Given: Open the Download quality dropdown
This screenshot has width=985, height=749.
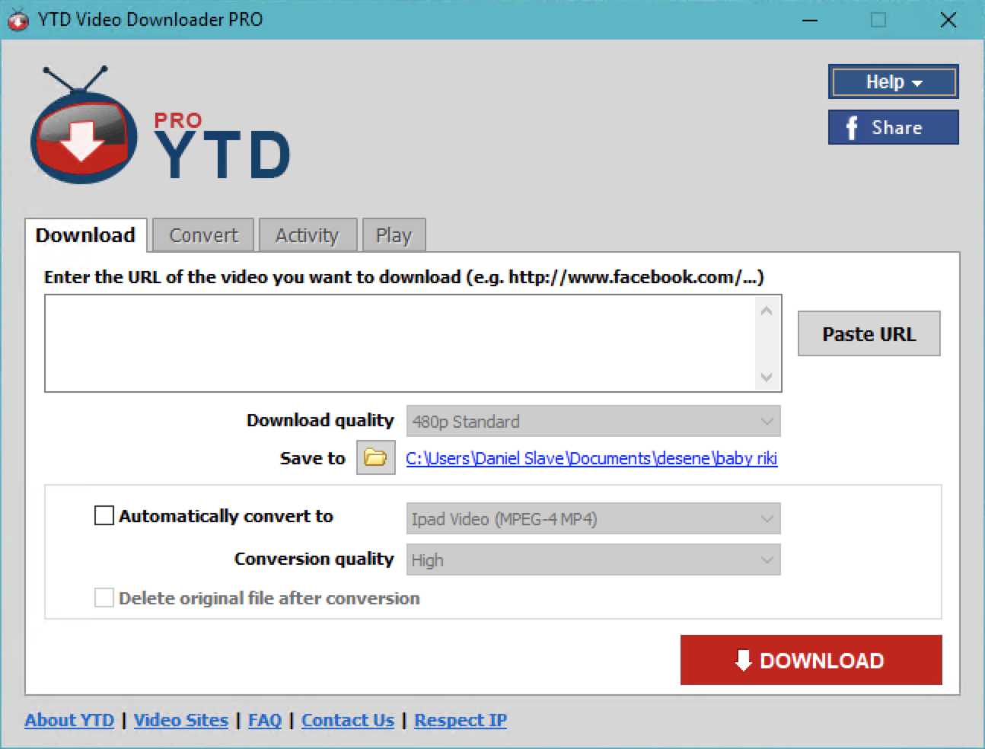Looking at the screenshot, I should point(593,421).
